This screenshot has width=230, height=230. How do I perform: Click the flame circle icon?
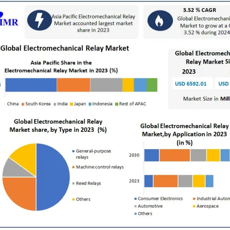pyautogui.click(x=160, y=21)
